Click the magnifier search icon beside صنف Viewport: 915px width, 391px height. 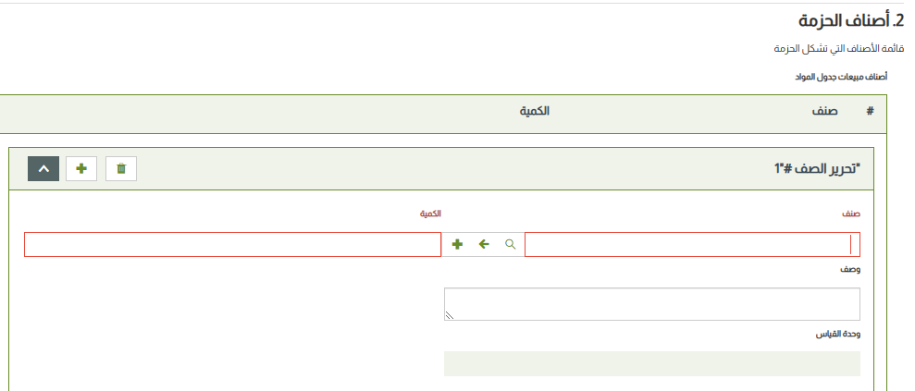(x=510, y=244)
